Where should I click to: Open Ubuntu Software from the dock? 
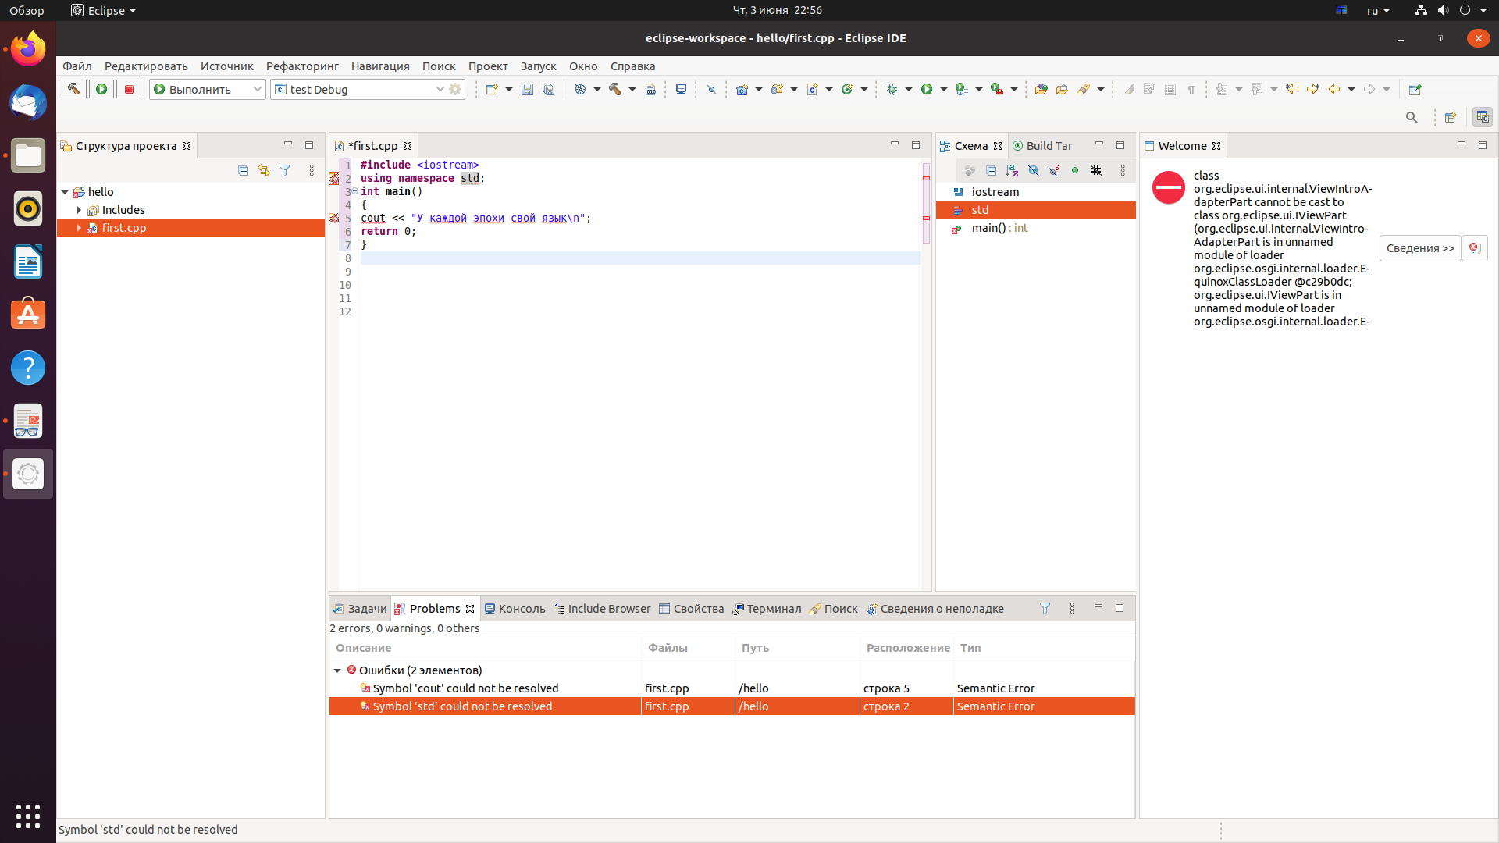pyautogui.click(x=28, y=315)
